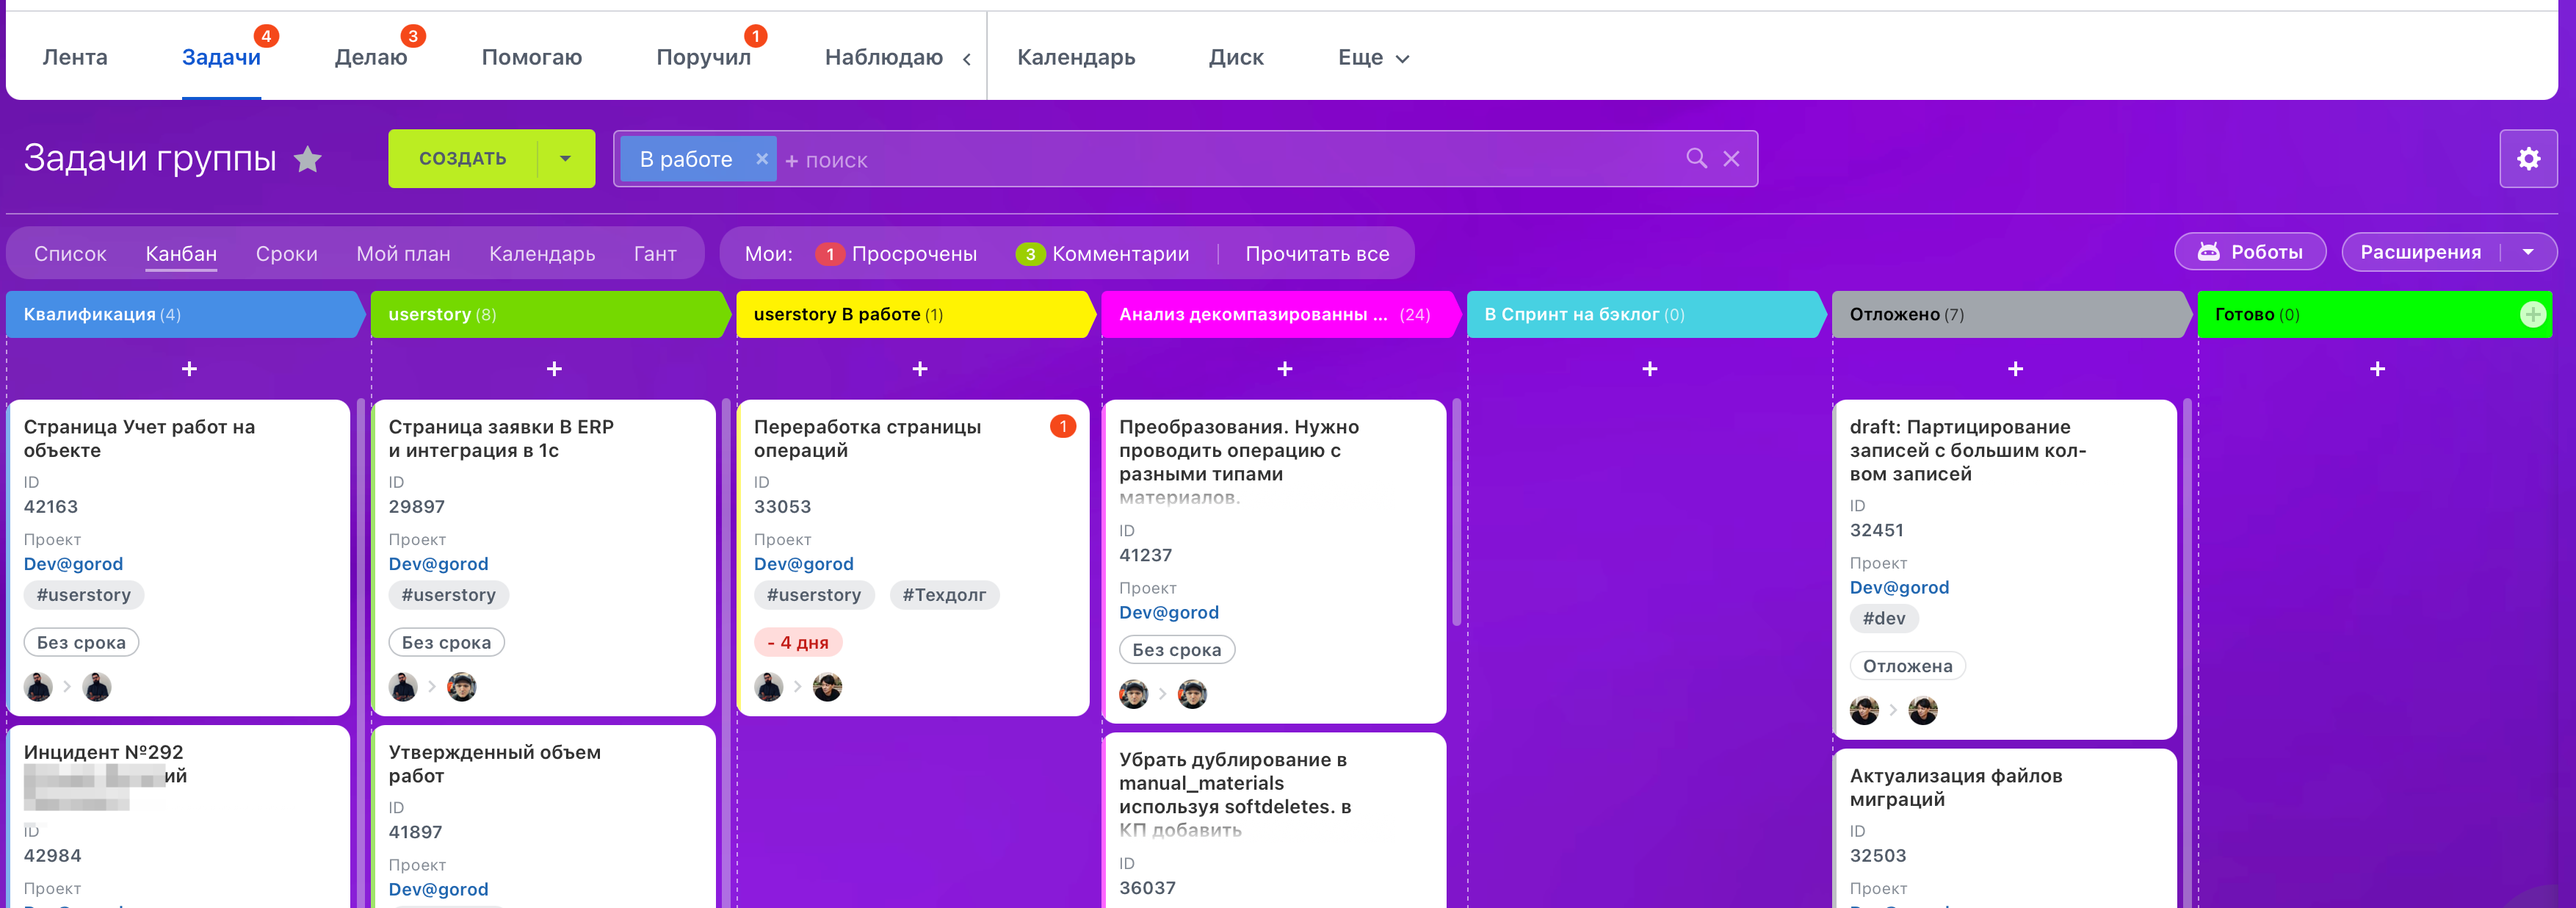Open assignee avatar on 'Страница заявки В ERP' card
The height and width of the screenshot is (908, 2576).
point(462,687)
